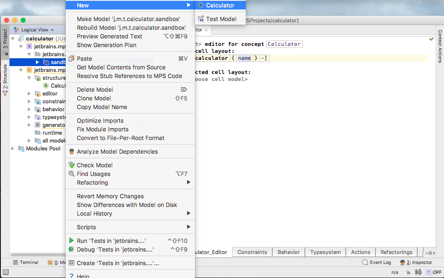
Task: Click the Test Model icon in submenu
Action: pyautogui.click(x=201, y=19)
